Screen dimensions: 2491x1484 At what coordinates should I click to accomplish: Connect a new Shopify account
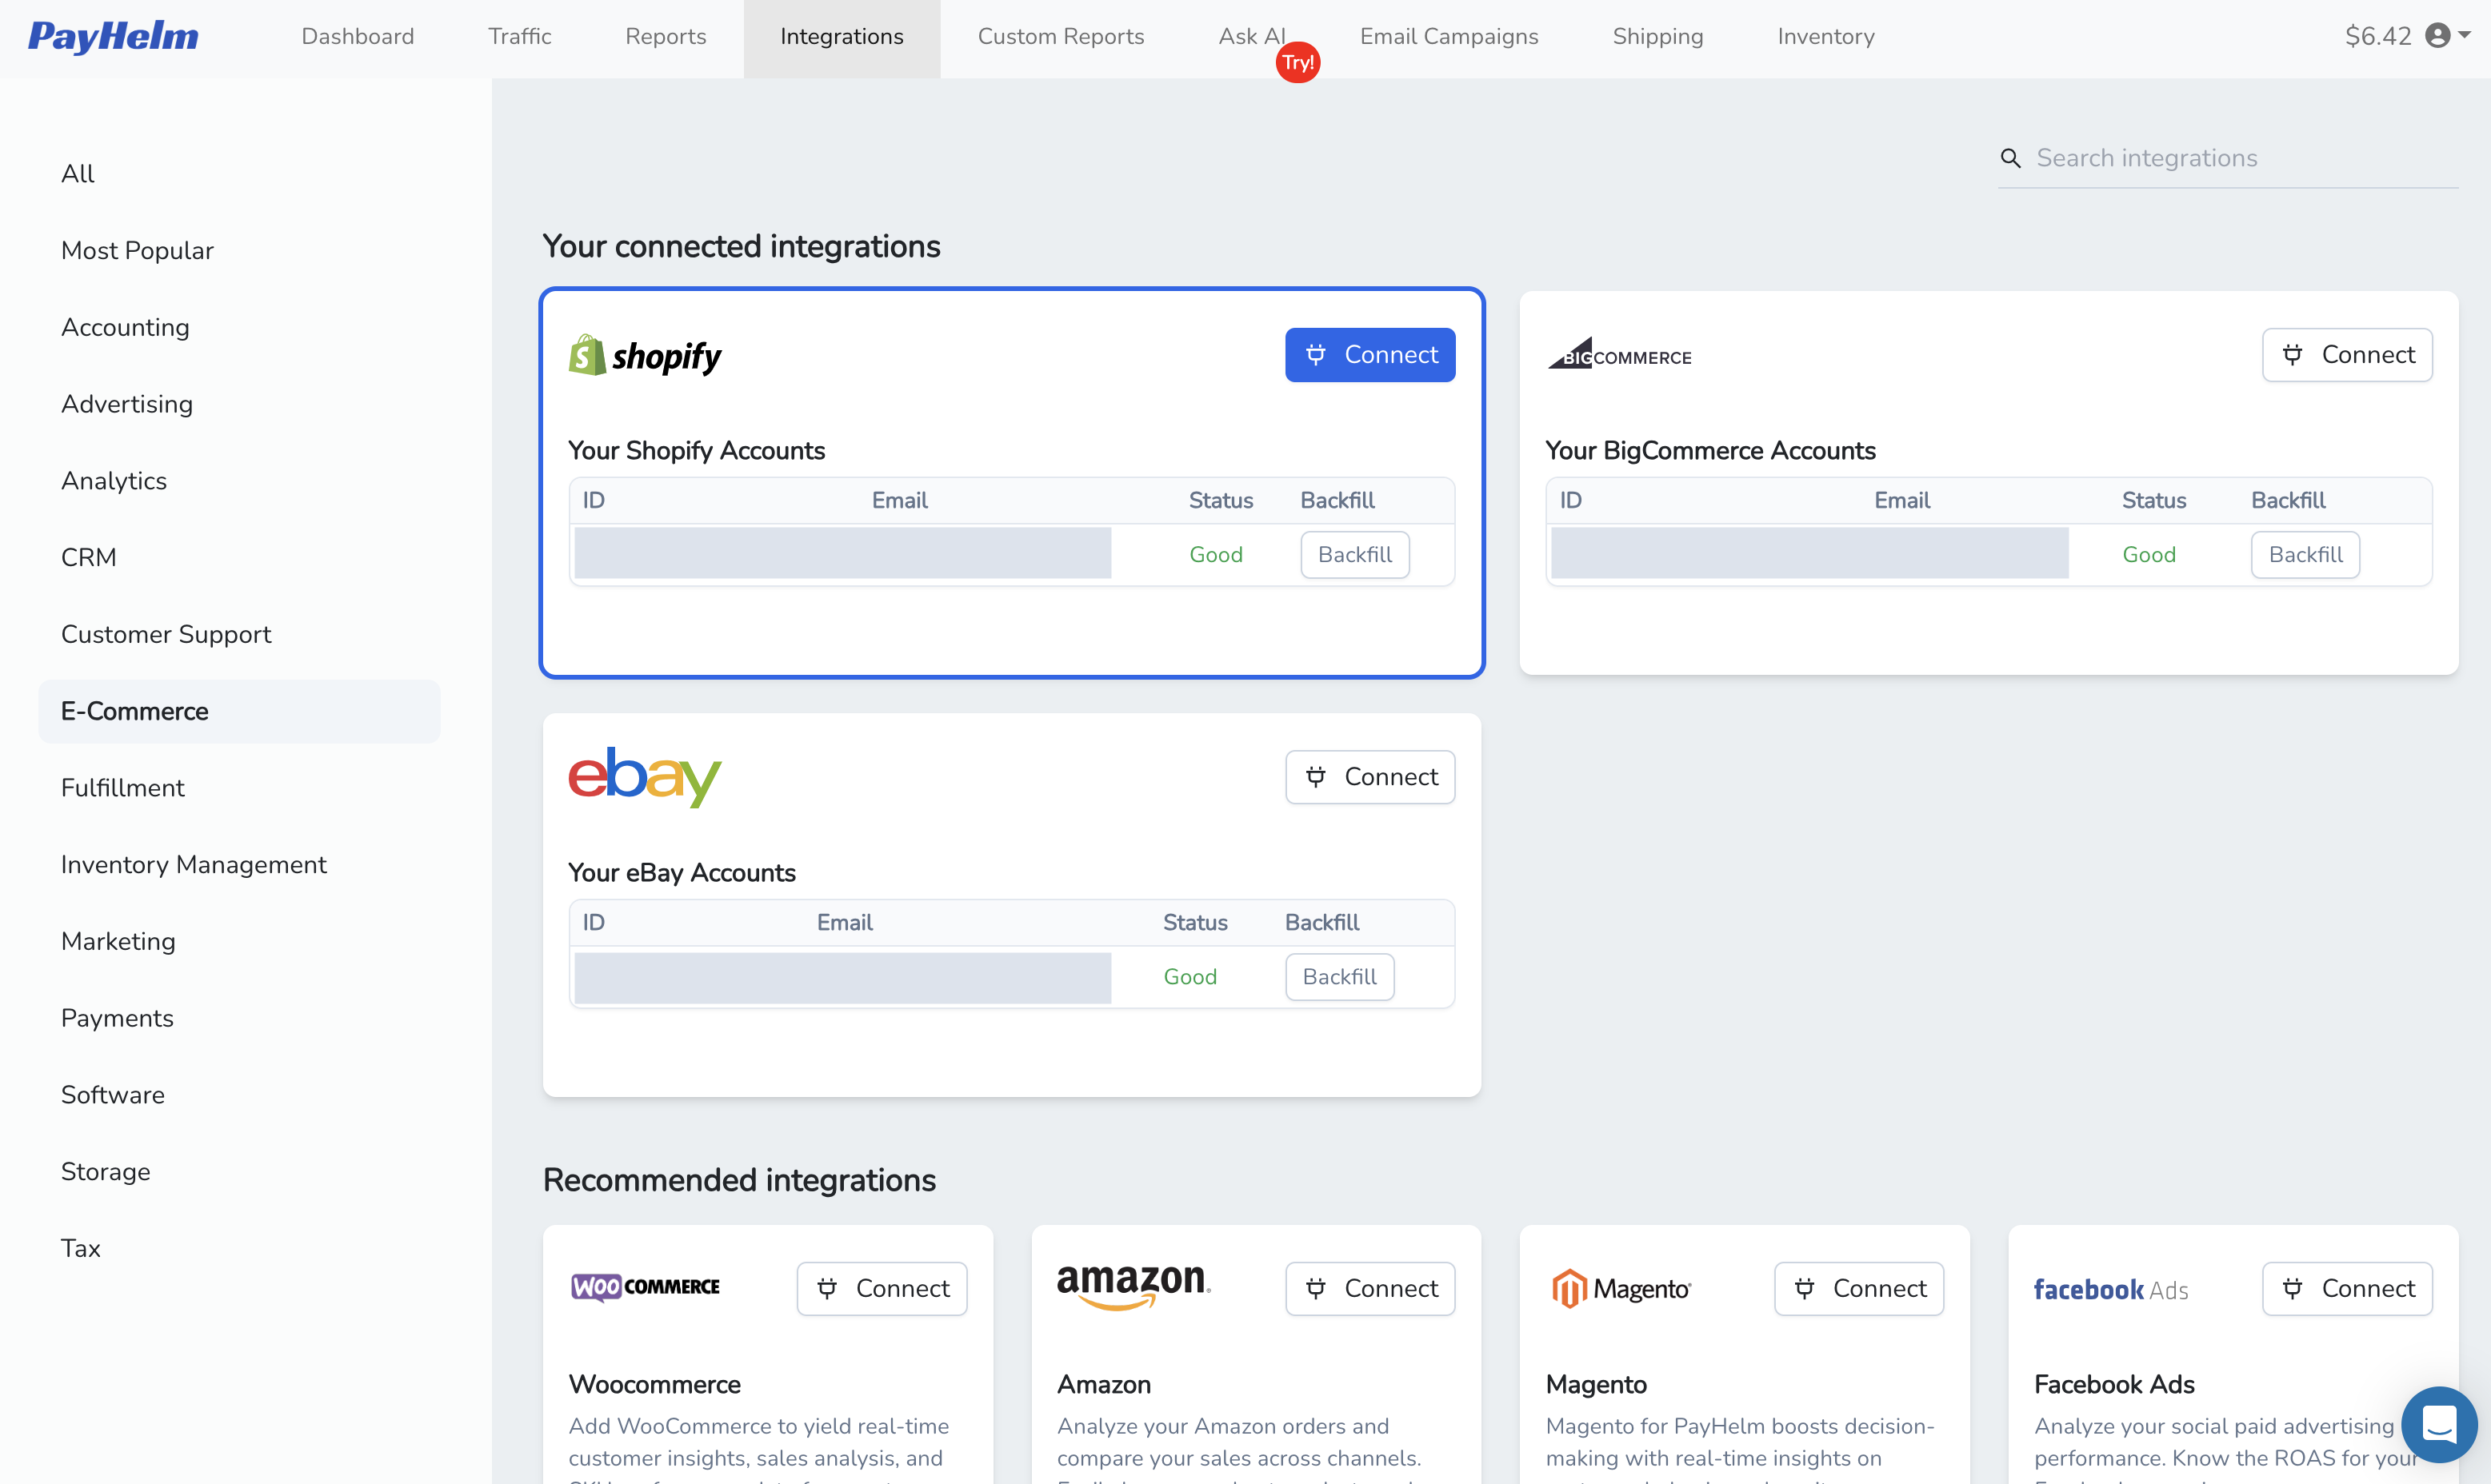tap(1369, 354)
